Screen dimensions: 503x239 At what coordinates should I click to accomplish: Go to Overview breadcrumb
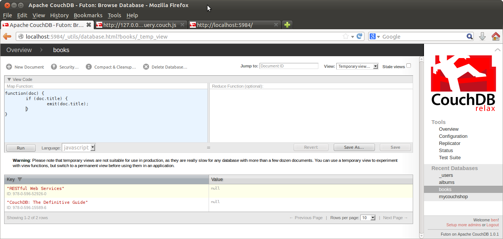coord(19,50)
